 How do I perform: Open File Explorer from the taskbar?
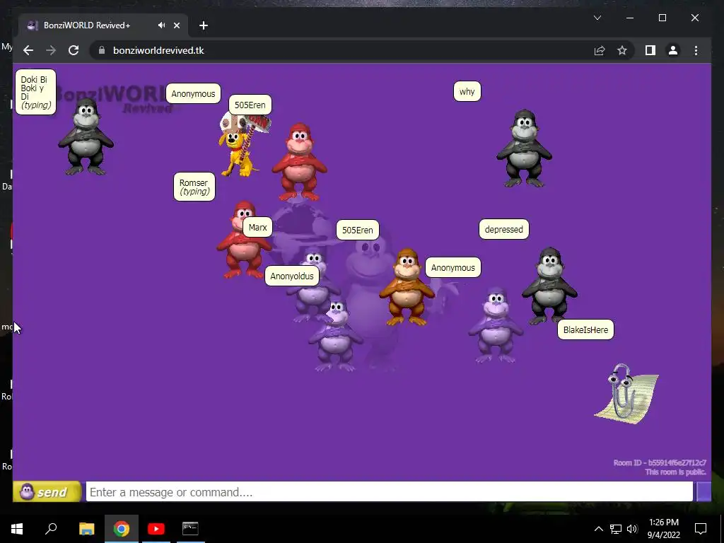[86, 529]
